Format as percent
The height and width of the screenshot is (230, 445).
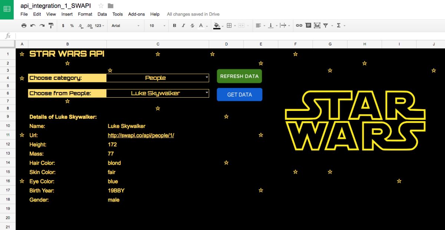coord(72,26)
